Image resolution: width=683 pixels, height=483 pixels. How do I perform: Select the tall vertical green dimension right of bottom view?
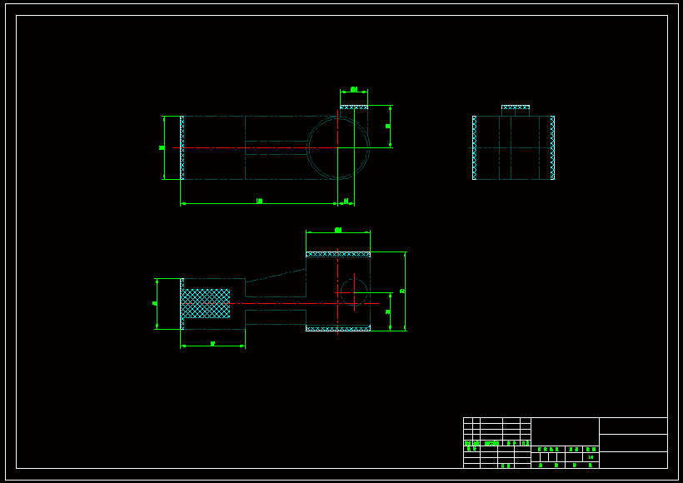(x=405, y=291)
